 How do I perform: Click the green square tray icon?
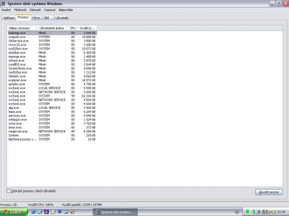tap(247, 212)
